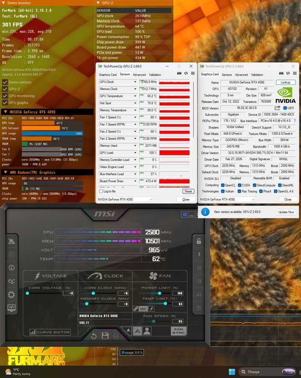The width and height of the screenshot is (301, 378).
Task: Collapse NVIDIA GeForce RTX 4090 monitoring section
Action: click(x=5, y=112)
